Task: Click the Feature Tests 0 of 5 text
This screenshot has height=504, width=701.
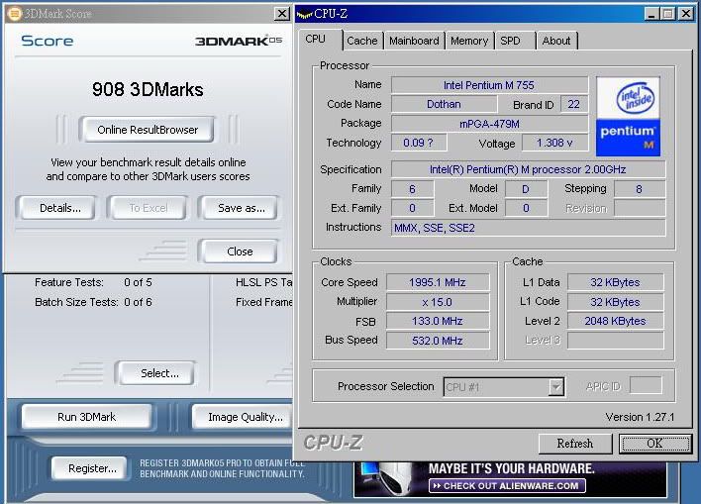Action: [x=93, y=282]
